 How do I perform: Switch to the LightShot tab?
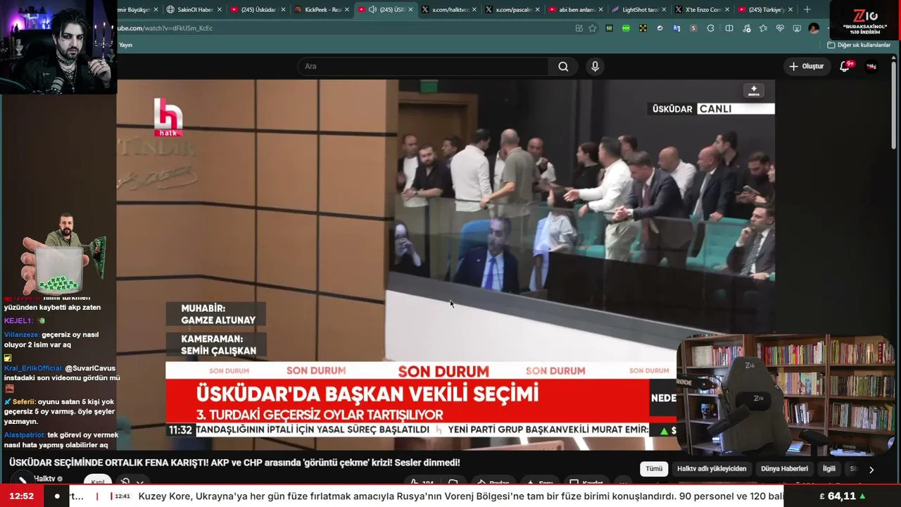pos(639,9)
